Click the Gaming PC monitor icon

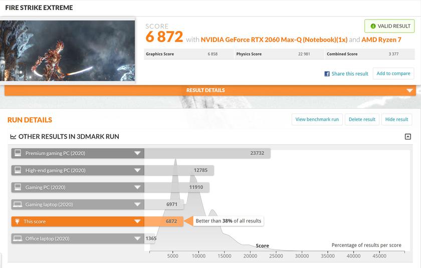coord(18,187)
